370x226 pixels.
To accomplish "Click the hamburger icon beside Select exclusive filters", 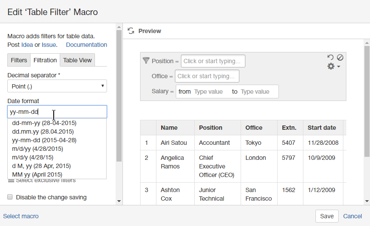I will tap(11, 180).
